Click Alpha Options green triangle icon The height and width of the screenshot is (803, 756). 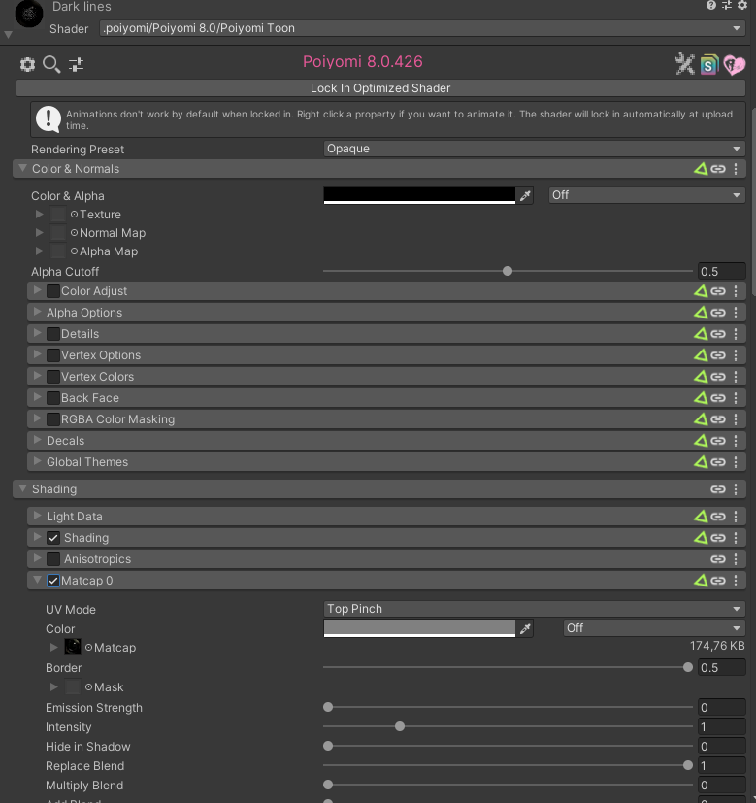pos(701,313)
